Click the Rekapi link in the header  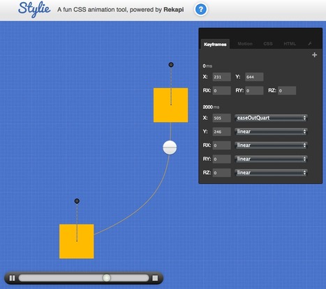(x=174, y=10)
